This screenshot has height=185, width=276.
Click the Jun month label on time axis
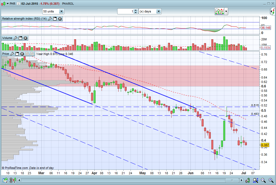(191, 173)
